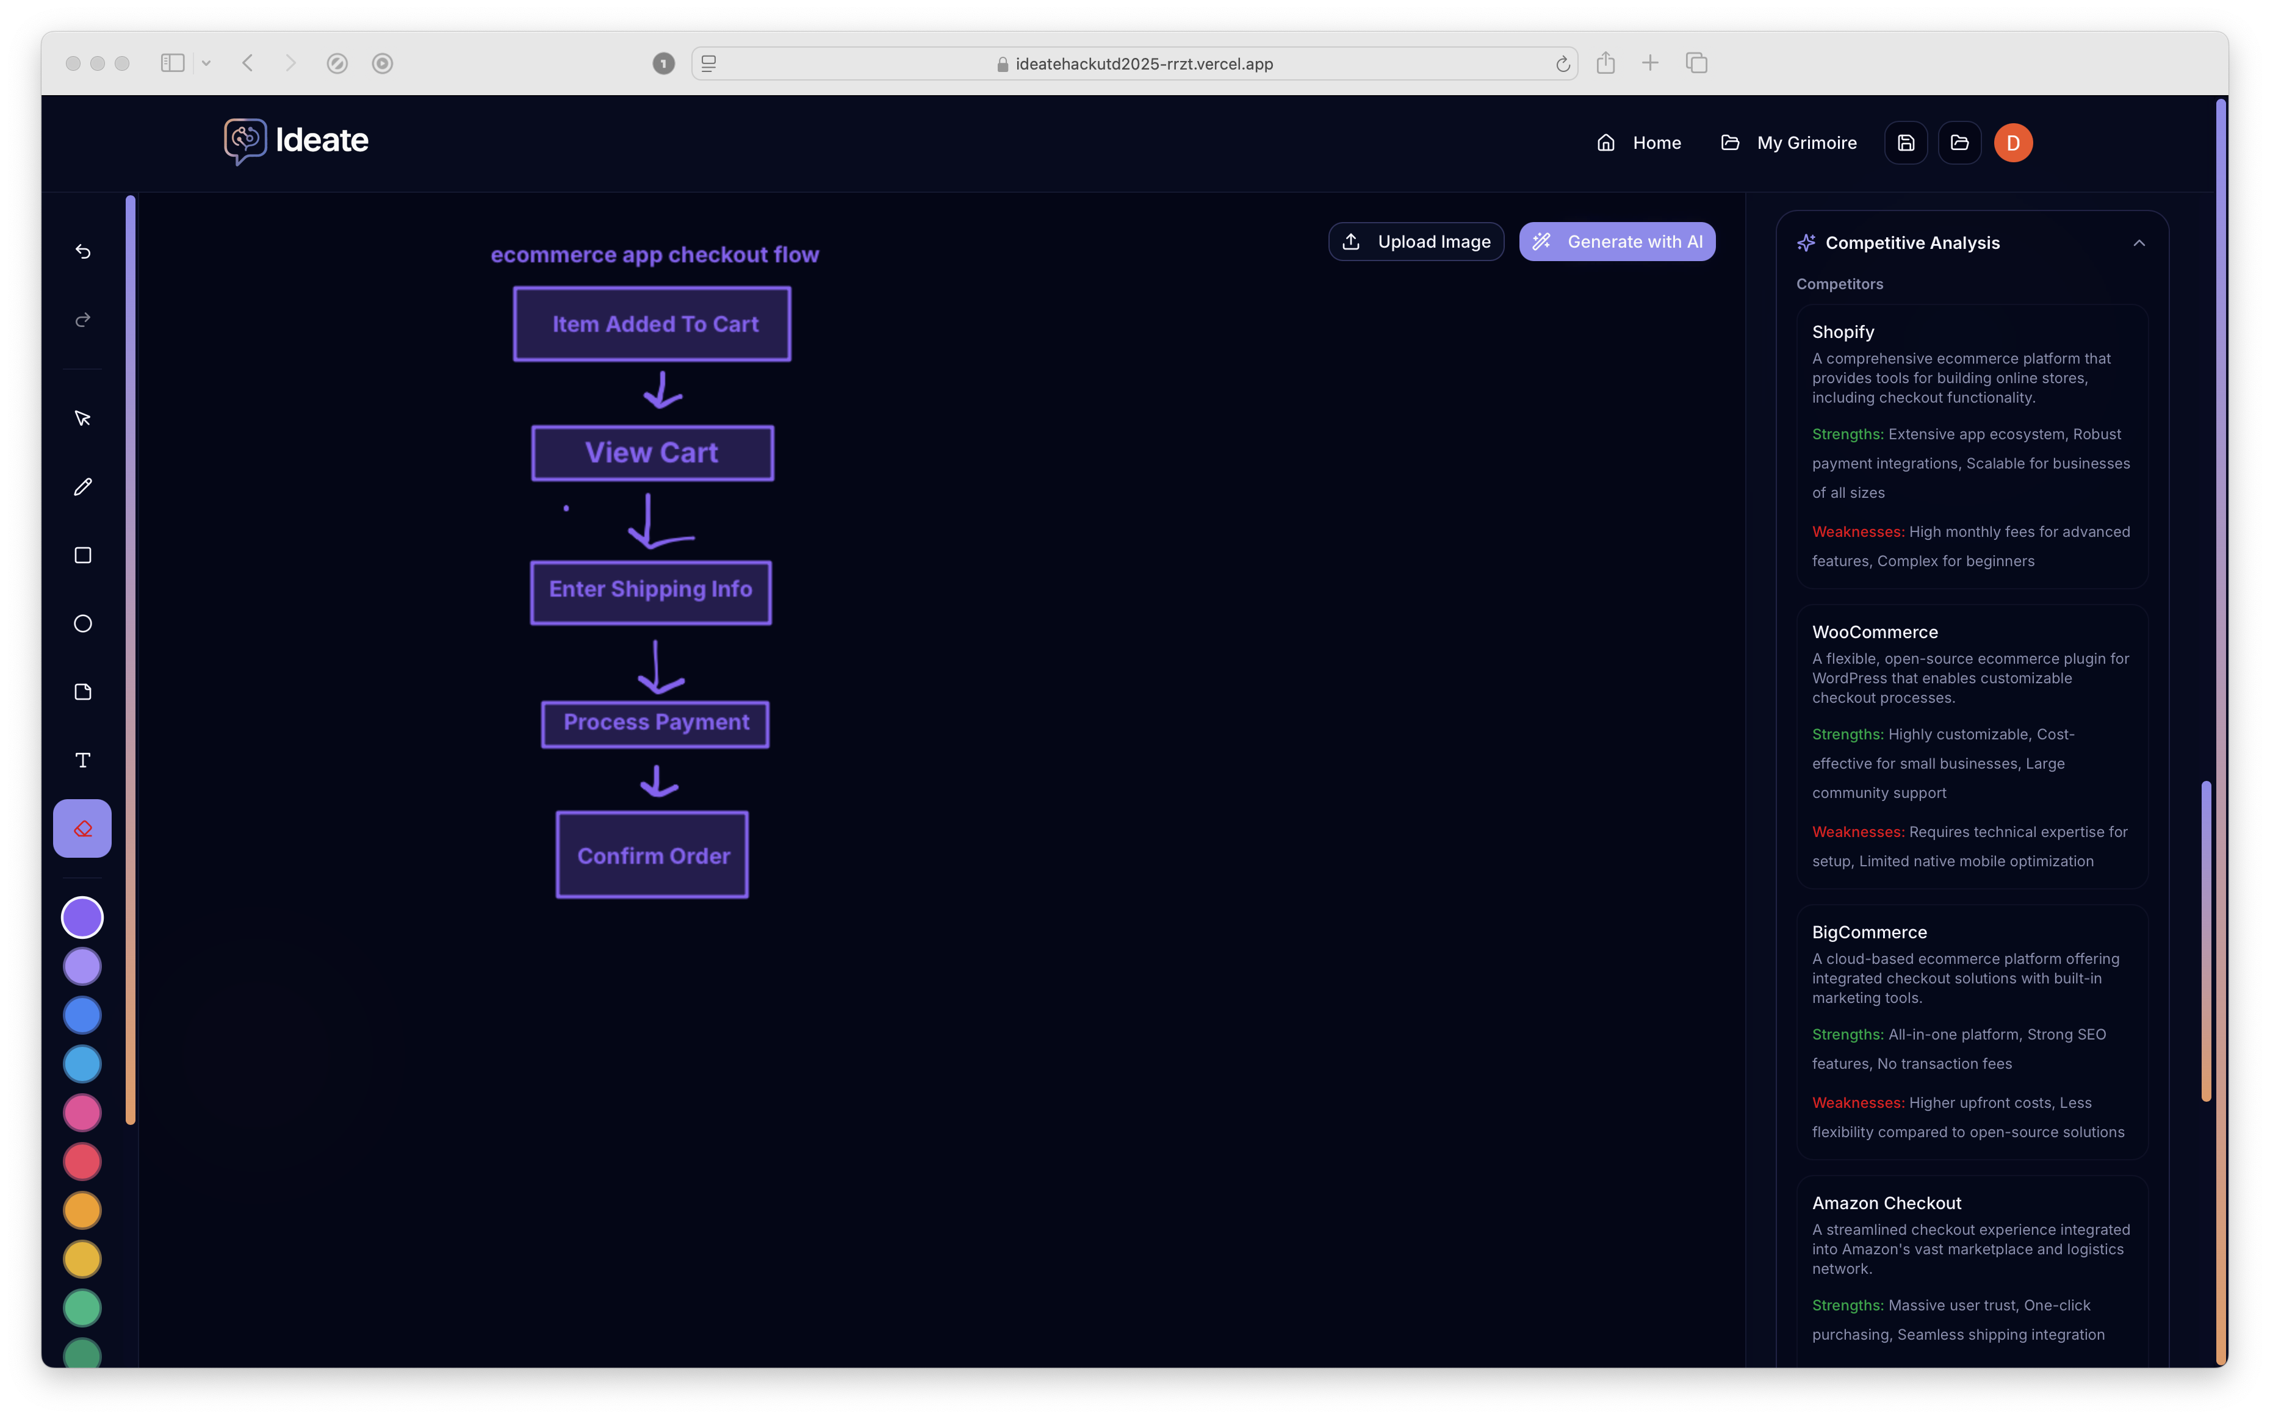Select the pencil drawing tool
The image size is (2270, 1419).
tap(82, 487)
